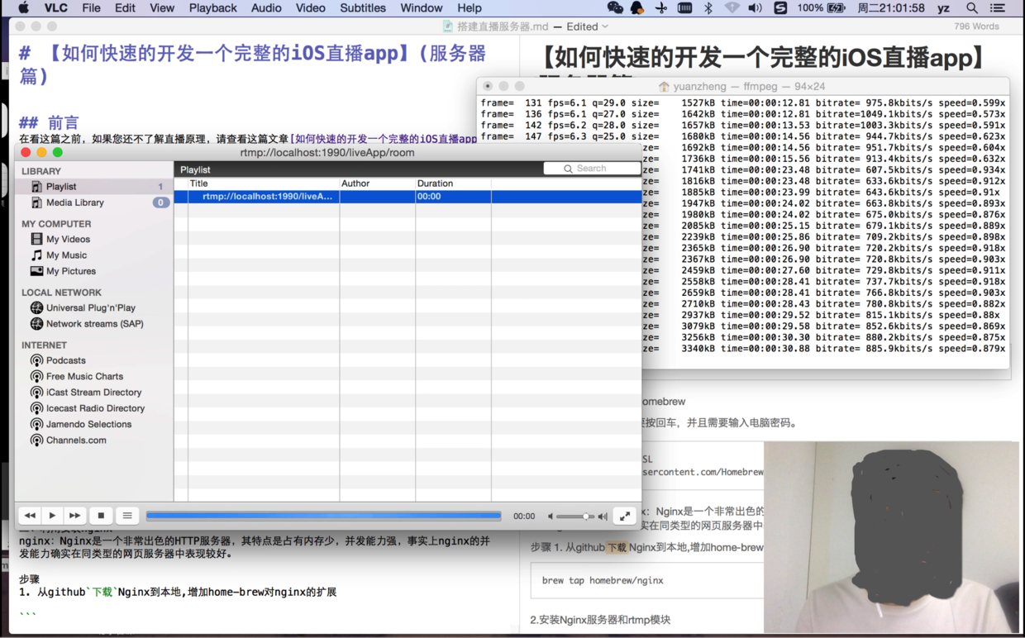Viewport: 1025px width, 638px height.
Task: Select the rtmp://localhost playlist entry
Action: (267, 197)
